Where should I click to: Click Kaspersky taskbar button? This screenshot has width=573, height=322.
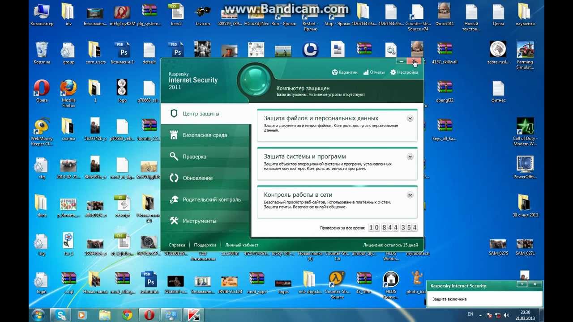pos(193,315)
